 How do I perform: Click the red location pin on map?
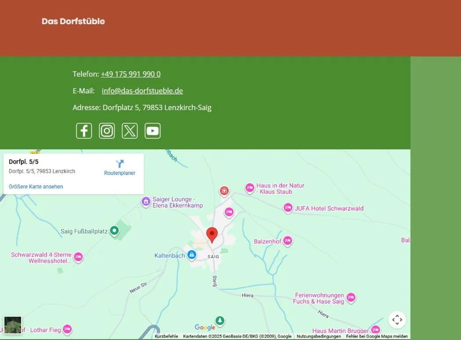(x=212, y=235)
